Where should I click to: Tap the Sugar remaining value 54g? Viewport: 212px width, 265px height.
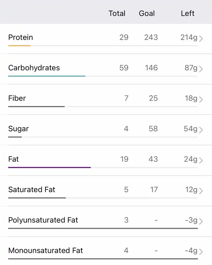click(x=190, y=129)
